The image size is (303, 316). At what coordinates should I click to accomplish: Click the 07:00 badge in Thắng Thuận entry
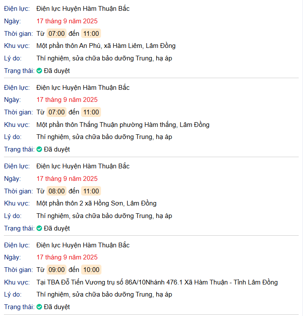click(57, 112)
